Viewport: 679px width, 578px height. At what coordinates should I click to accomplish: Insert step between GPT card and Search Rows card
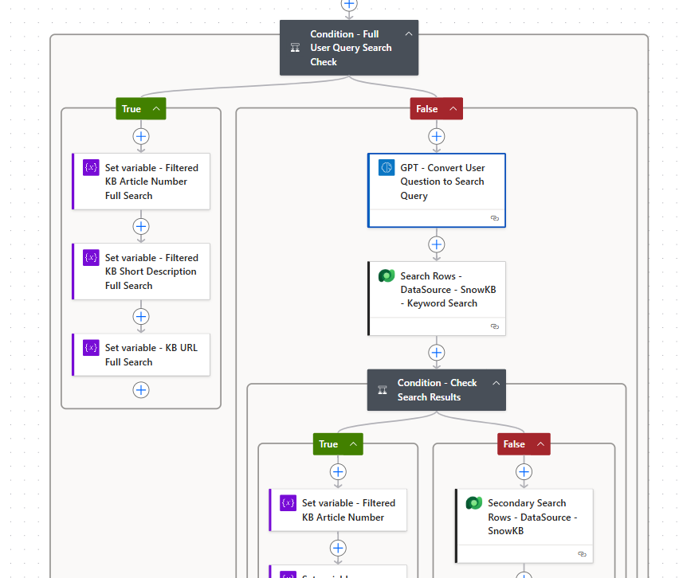[x=437, y=244]
